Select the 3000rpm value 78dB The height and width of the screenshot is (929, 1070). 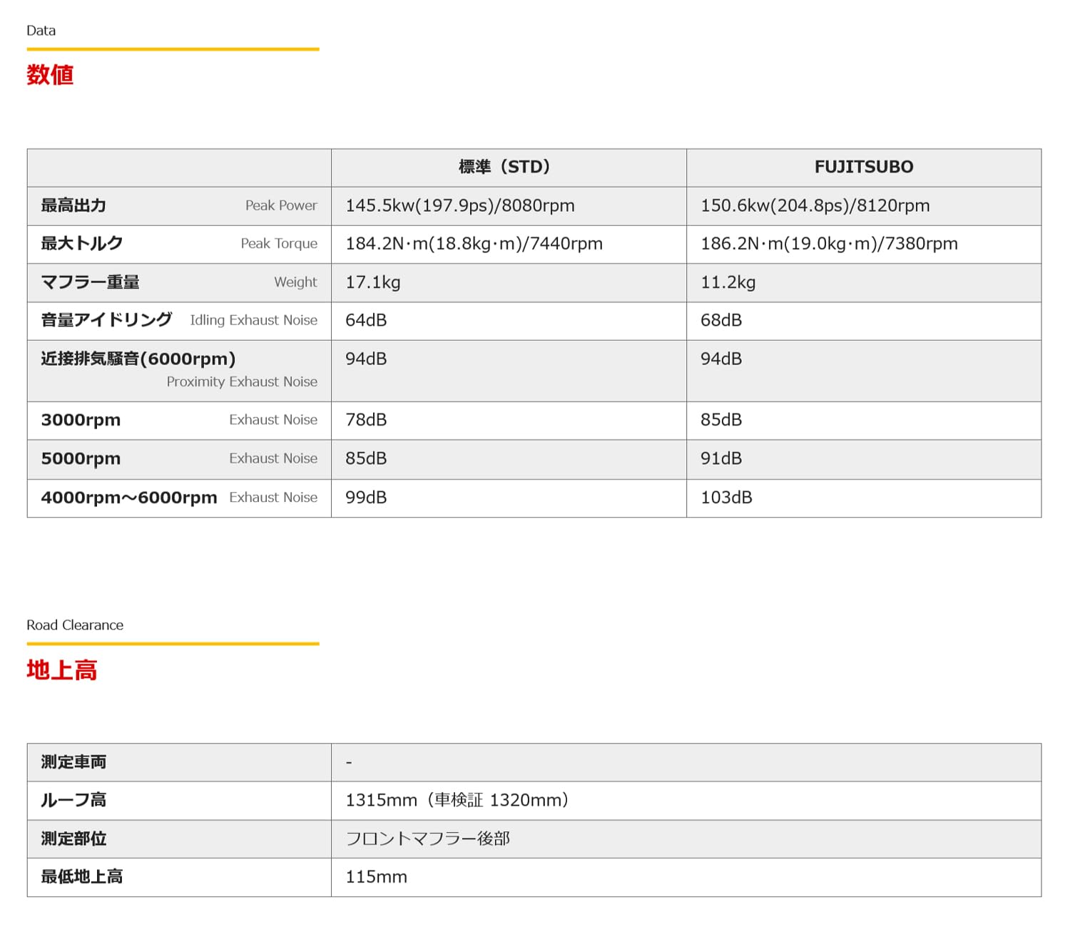[x=366, y=420]
